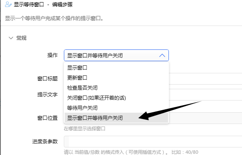Image resolution: width=242 pixels, height=155 pixels.
Task: Choose 更新窗口 from the list
Action: [x=116, y=78]
